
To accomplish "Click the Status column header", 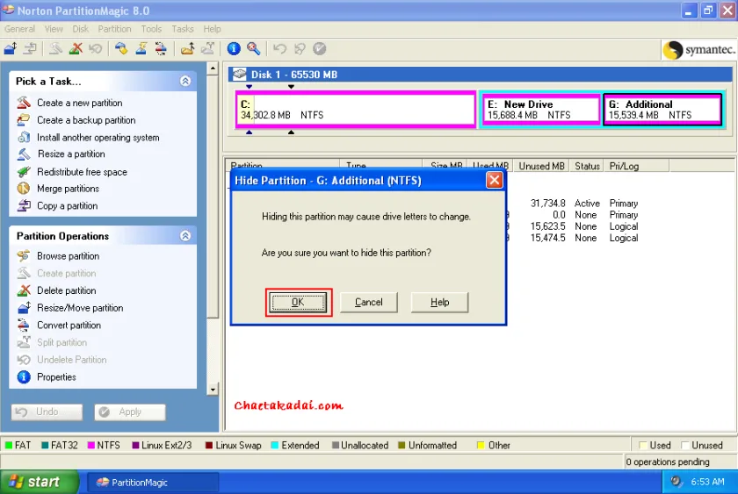I will pyautogui.click(x=587, y=166).
